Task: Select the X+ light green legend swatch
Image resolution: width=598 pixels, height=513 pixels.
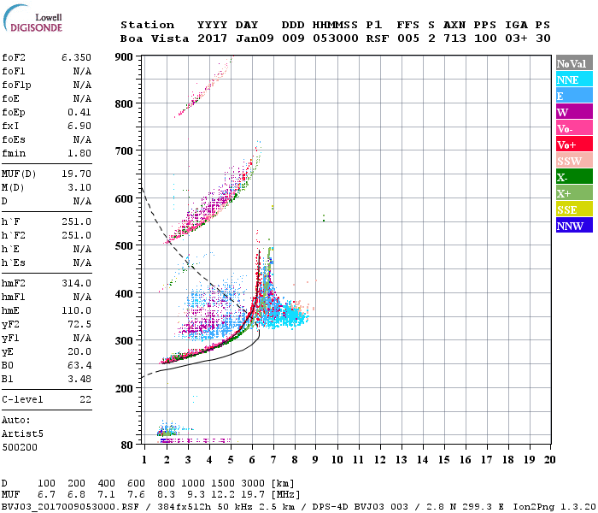Action: [x=574, y=193]
